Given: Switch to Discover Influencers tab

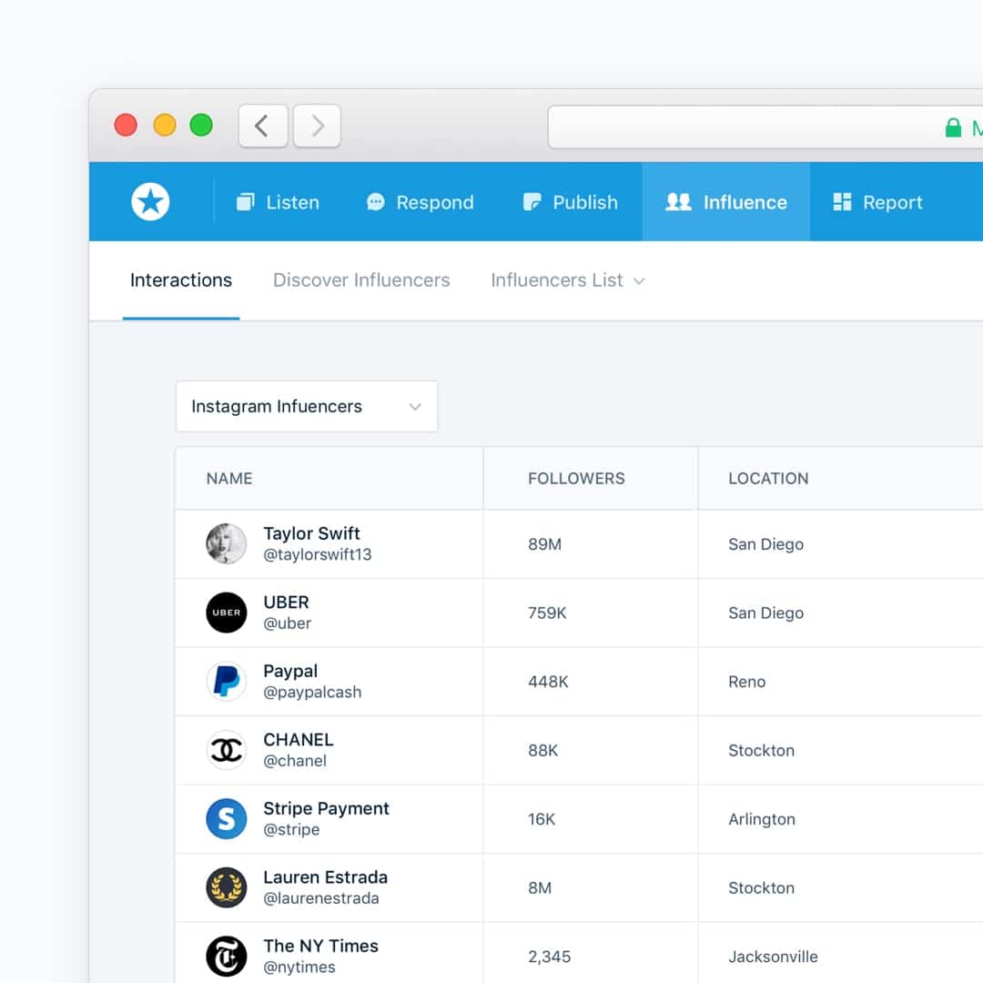Looking at the screenshot, I should pyautogui.click(x=361, y=280).
